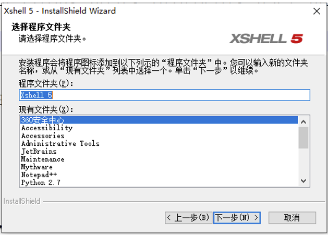
Task: Click the list scrollbar up arrow
Action: [303, 122]
